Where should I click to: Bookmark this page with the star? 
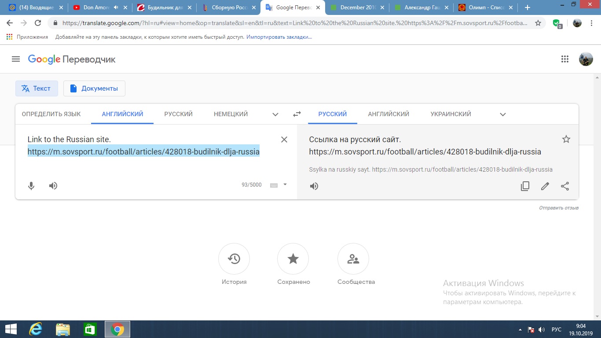(x=538, y=23)
